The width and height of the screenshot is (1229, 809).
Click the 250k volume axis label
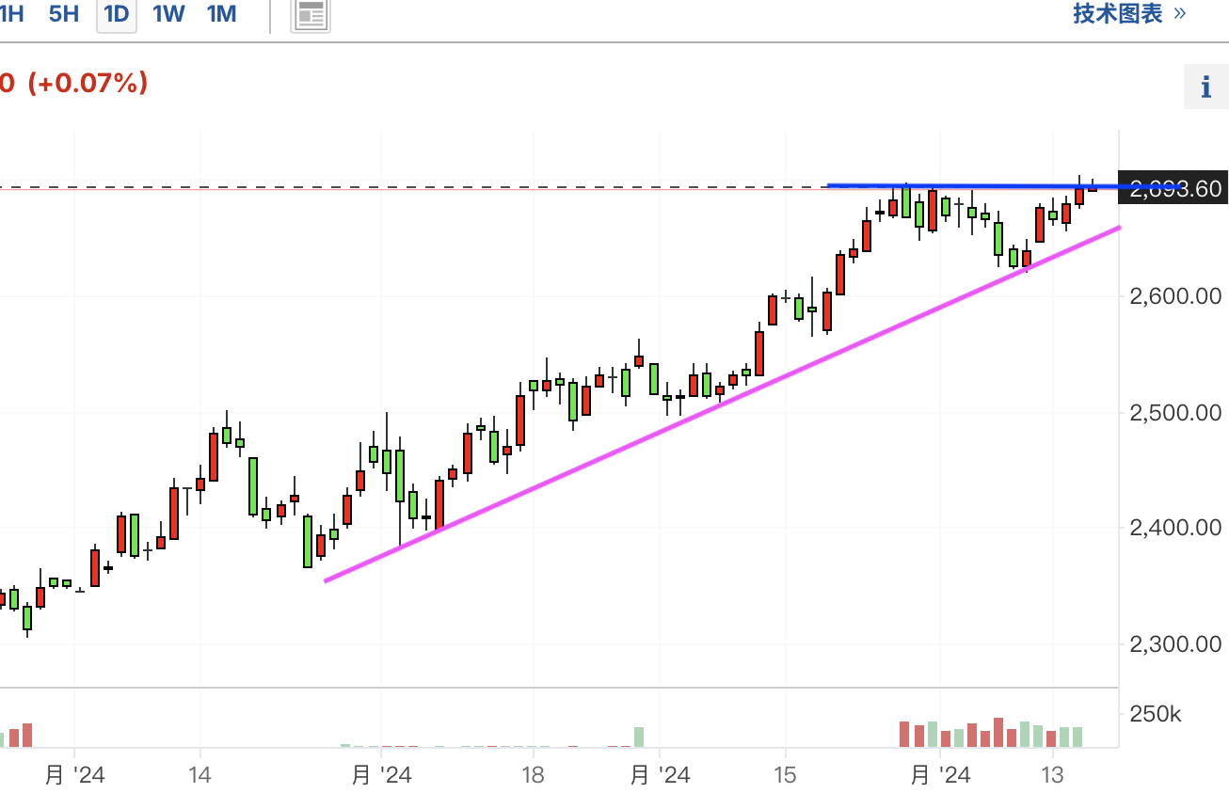tap(1155, 715)
